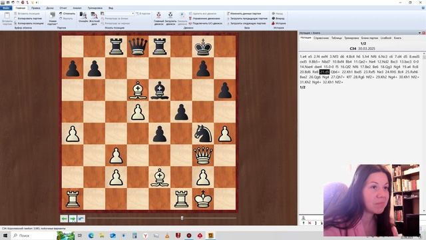Click the undo icon in quick access toolbar
This screenshot has height=240, width=426.
13,2
